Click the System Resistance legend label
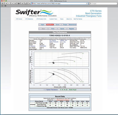Screen dimensions: 118x115 tap(52, 90)
